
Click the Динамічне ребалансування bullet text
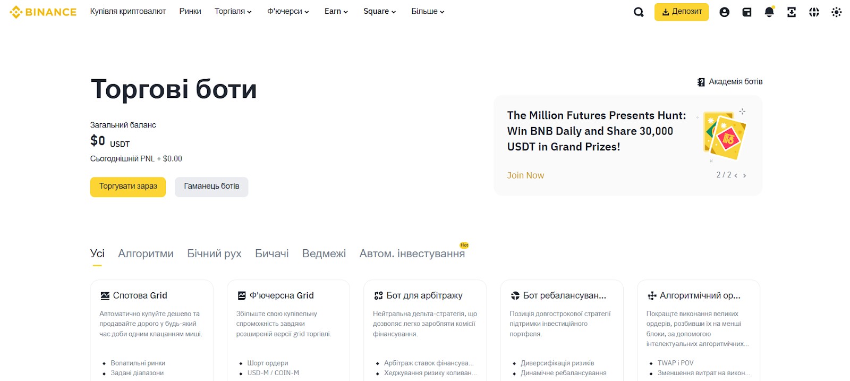click(564, 373)
